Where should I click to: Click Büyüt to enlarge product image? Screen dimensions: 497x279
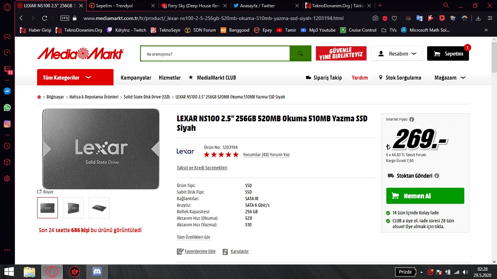pyautogui.click(x=45, y=192)
